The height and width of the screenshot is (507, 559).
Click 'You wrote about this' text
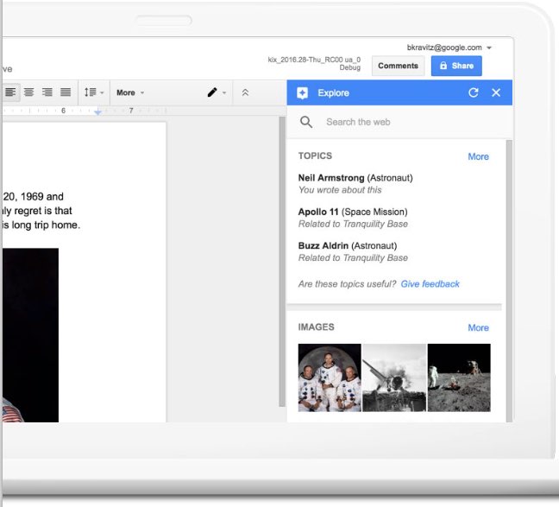click(x=340, y=190)
